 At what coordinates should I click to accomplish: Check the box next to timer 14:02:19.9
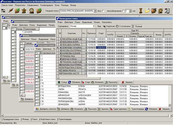[x=22, y=49]
